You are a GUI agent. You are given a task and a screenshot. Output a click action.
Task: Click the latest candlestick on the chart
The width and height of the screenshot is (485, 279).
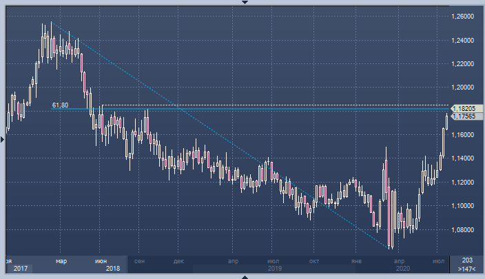(446, 121)
